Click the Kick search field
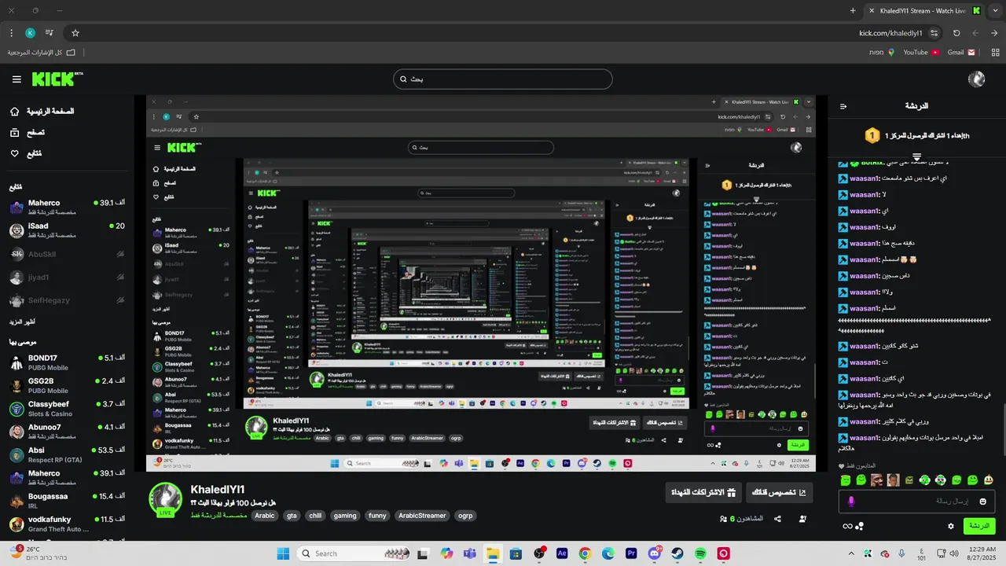This screenshot has width=1006, height=566. tap(503, 79)
